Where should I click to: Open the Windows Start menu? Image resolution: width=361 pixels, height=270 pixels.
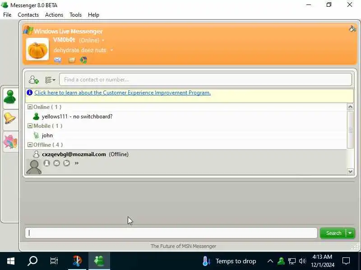pyautogui.click(x=10, y=261)
